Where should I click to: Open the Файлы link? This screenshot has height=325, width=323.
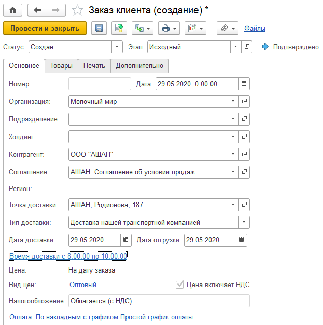(x=255, y=28)
